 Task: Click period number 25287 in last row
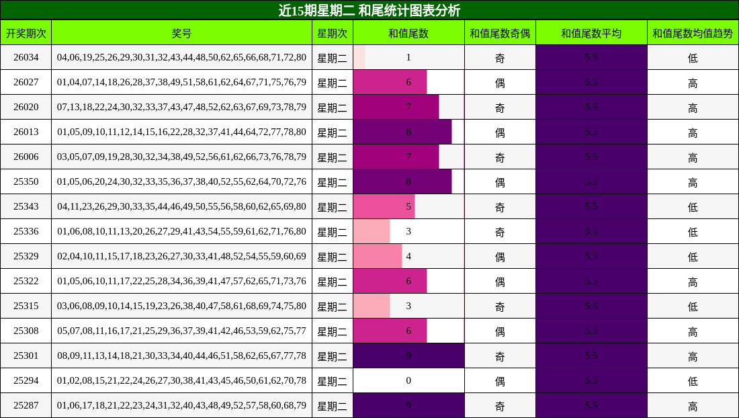coord(26,405)
